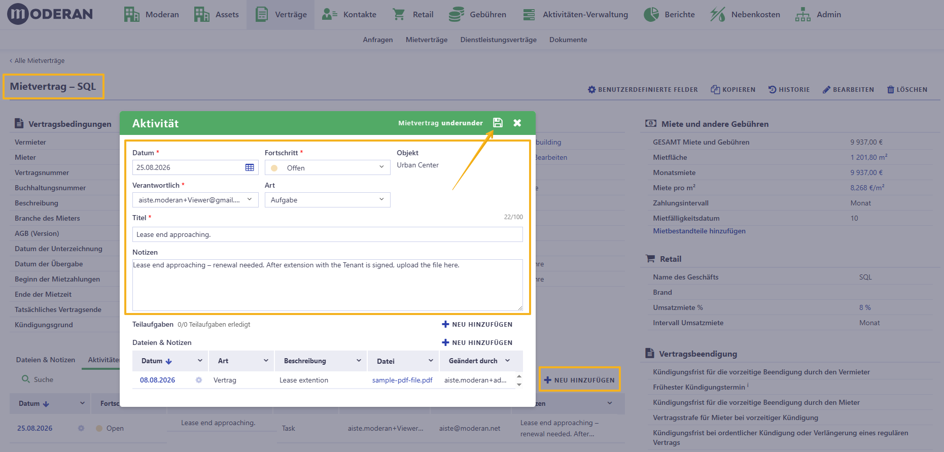Sort dialog files by Datum column
This screenshot has width=944, height=452.
tap(157, 361)
